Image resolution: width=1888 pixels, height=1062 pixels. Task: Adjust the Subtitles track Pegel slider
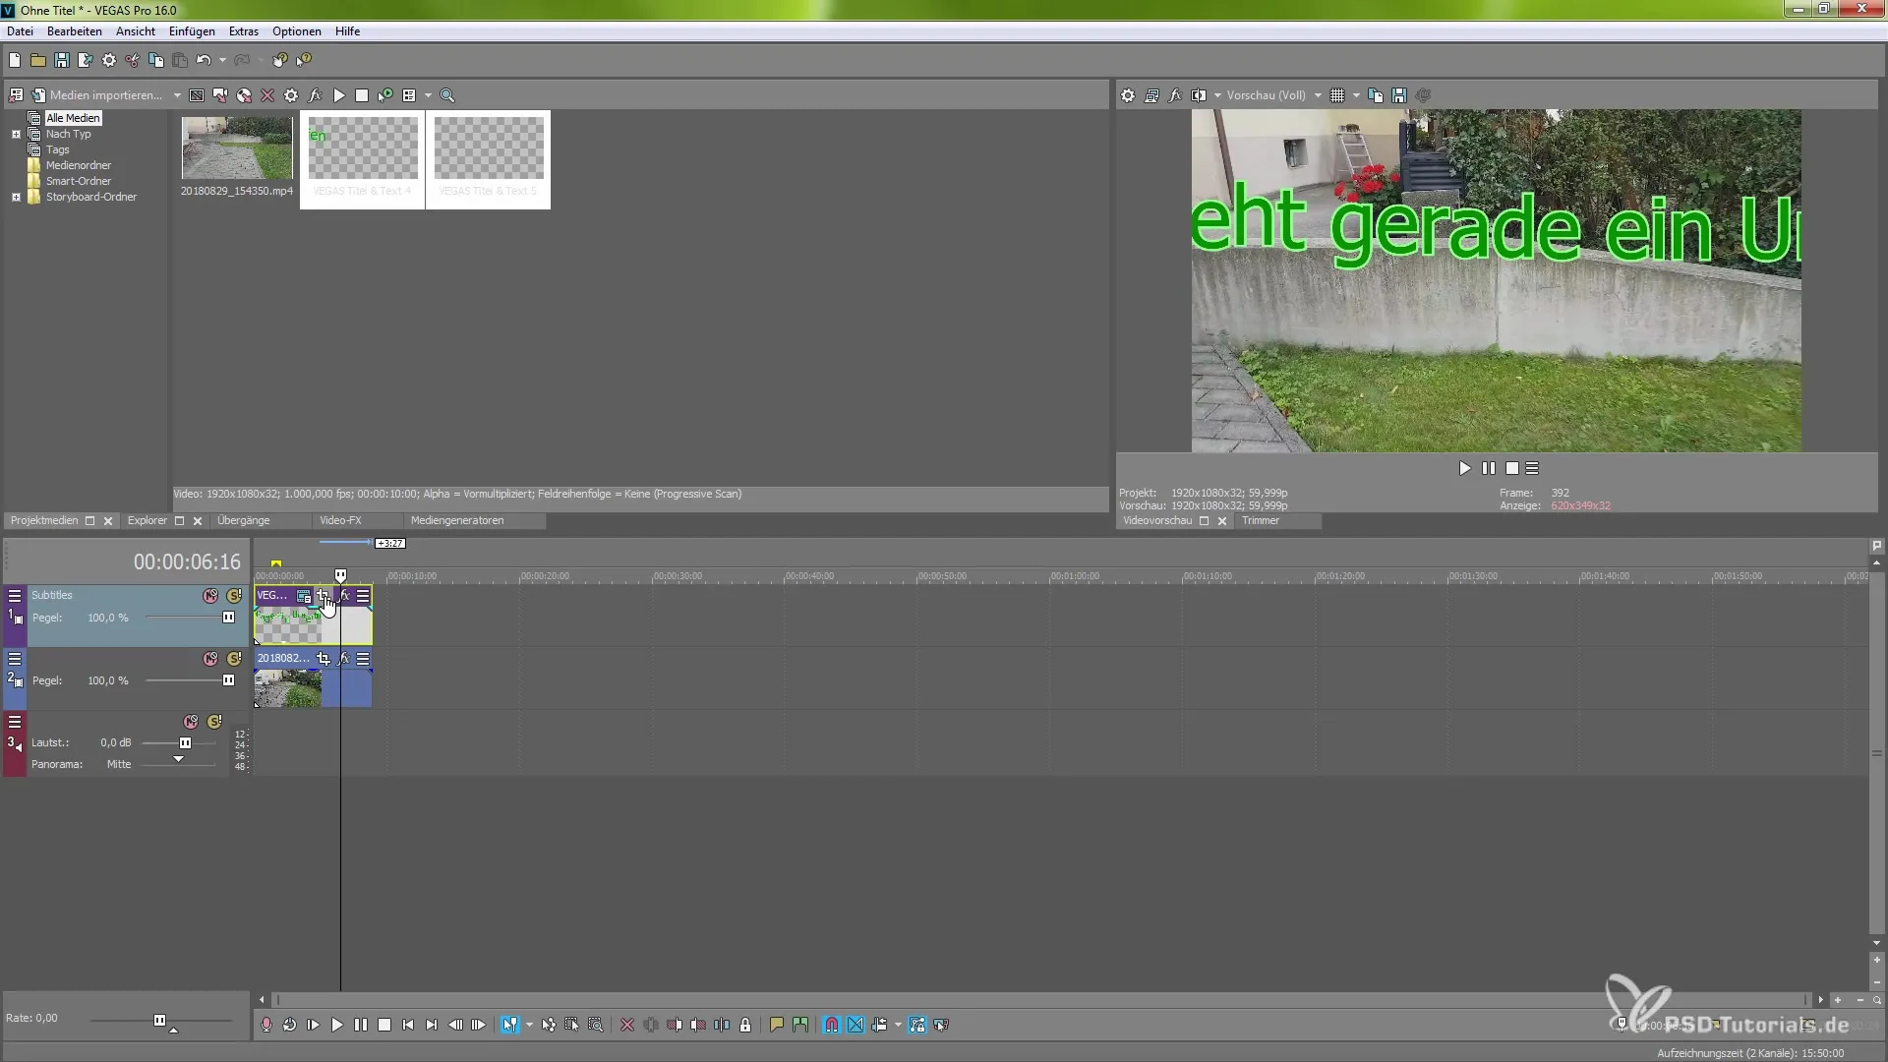click(x=228, y=618)
